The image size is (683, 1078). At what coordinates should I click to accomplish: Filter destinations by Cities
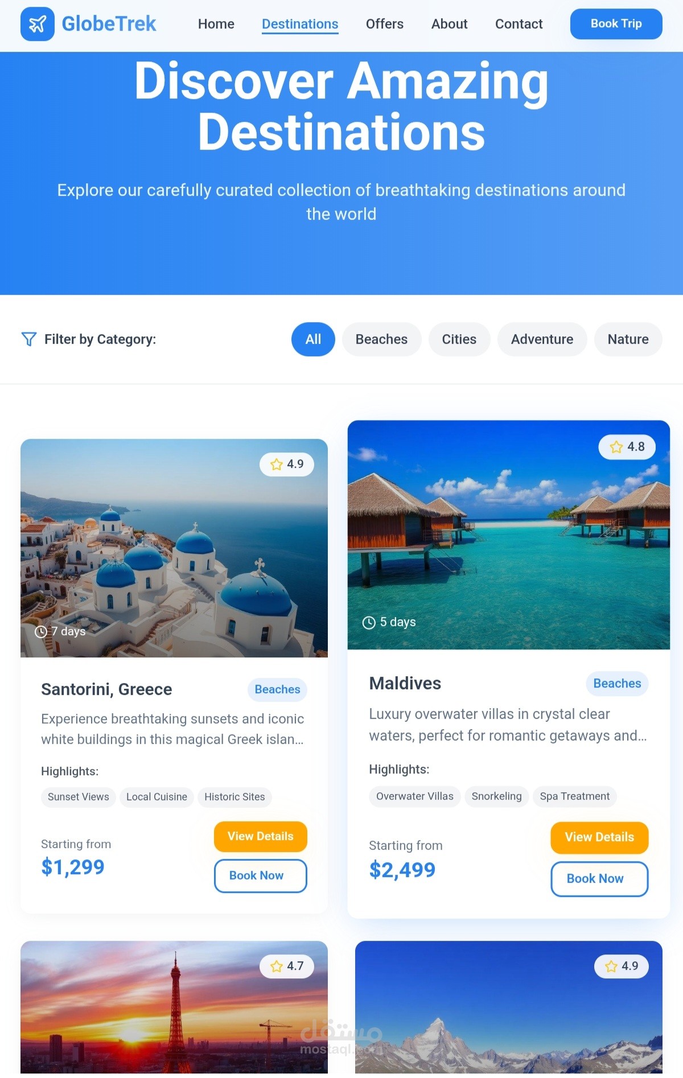pos(459,339)
